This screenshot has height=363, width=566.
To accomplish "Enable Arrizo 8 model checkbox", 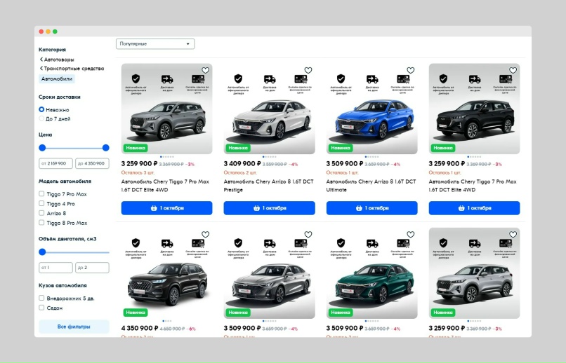I will tap(41, 213).
